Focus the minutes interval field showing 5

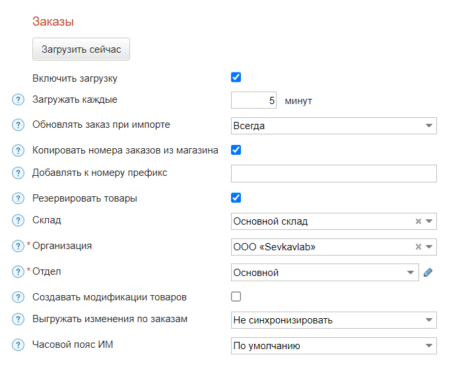click(x=253, y=101)
